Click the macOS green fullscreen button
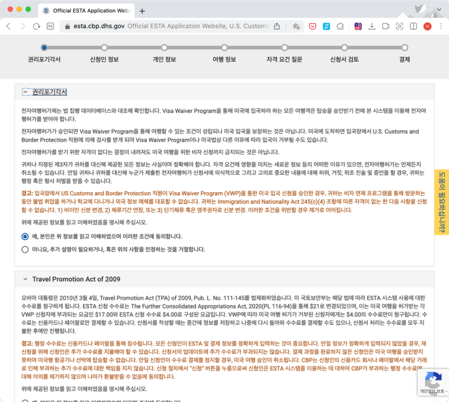The height and width of the screenshot is (402, 449). pyautogui.click(x=28, y=9)
